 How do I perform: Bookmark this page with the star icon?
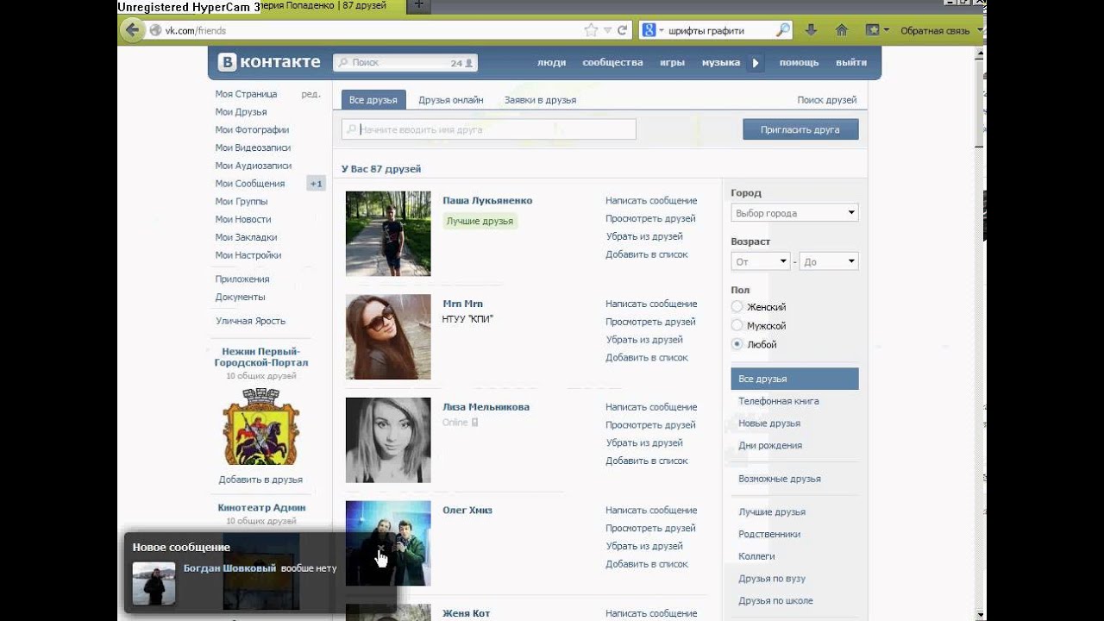[591, 30]
